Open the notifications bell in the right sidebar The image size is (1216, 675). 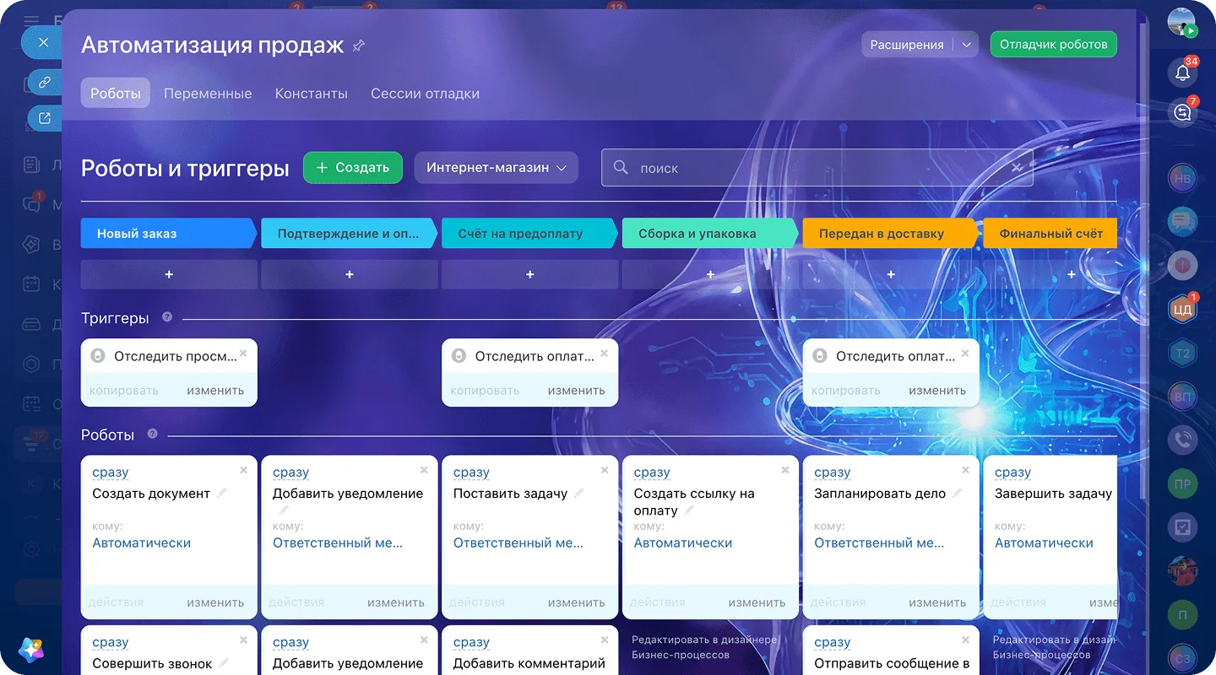point(1182,73)
